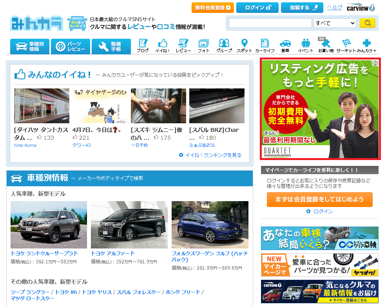This screenshot has height=306, width=386.
Task: Open [ダイハツ タントカスタム post title
Action: tap(41, 133)
